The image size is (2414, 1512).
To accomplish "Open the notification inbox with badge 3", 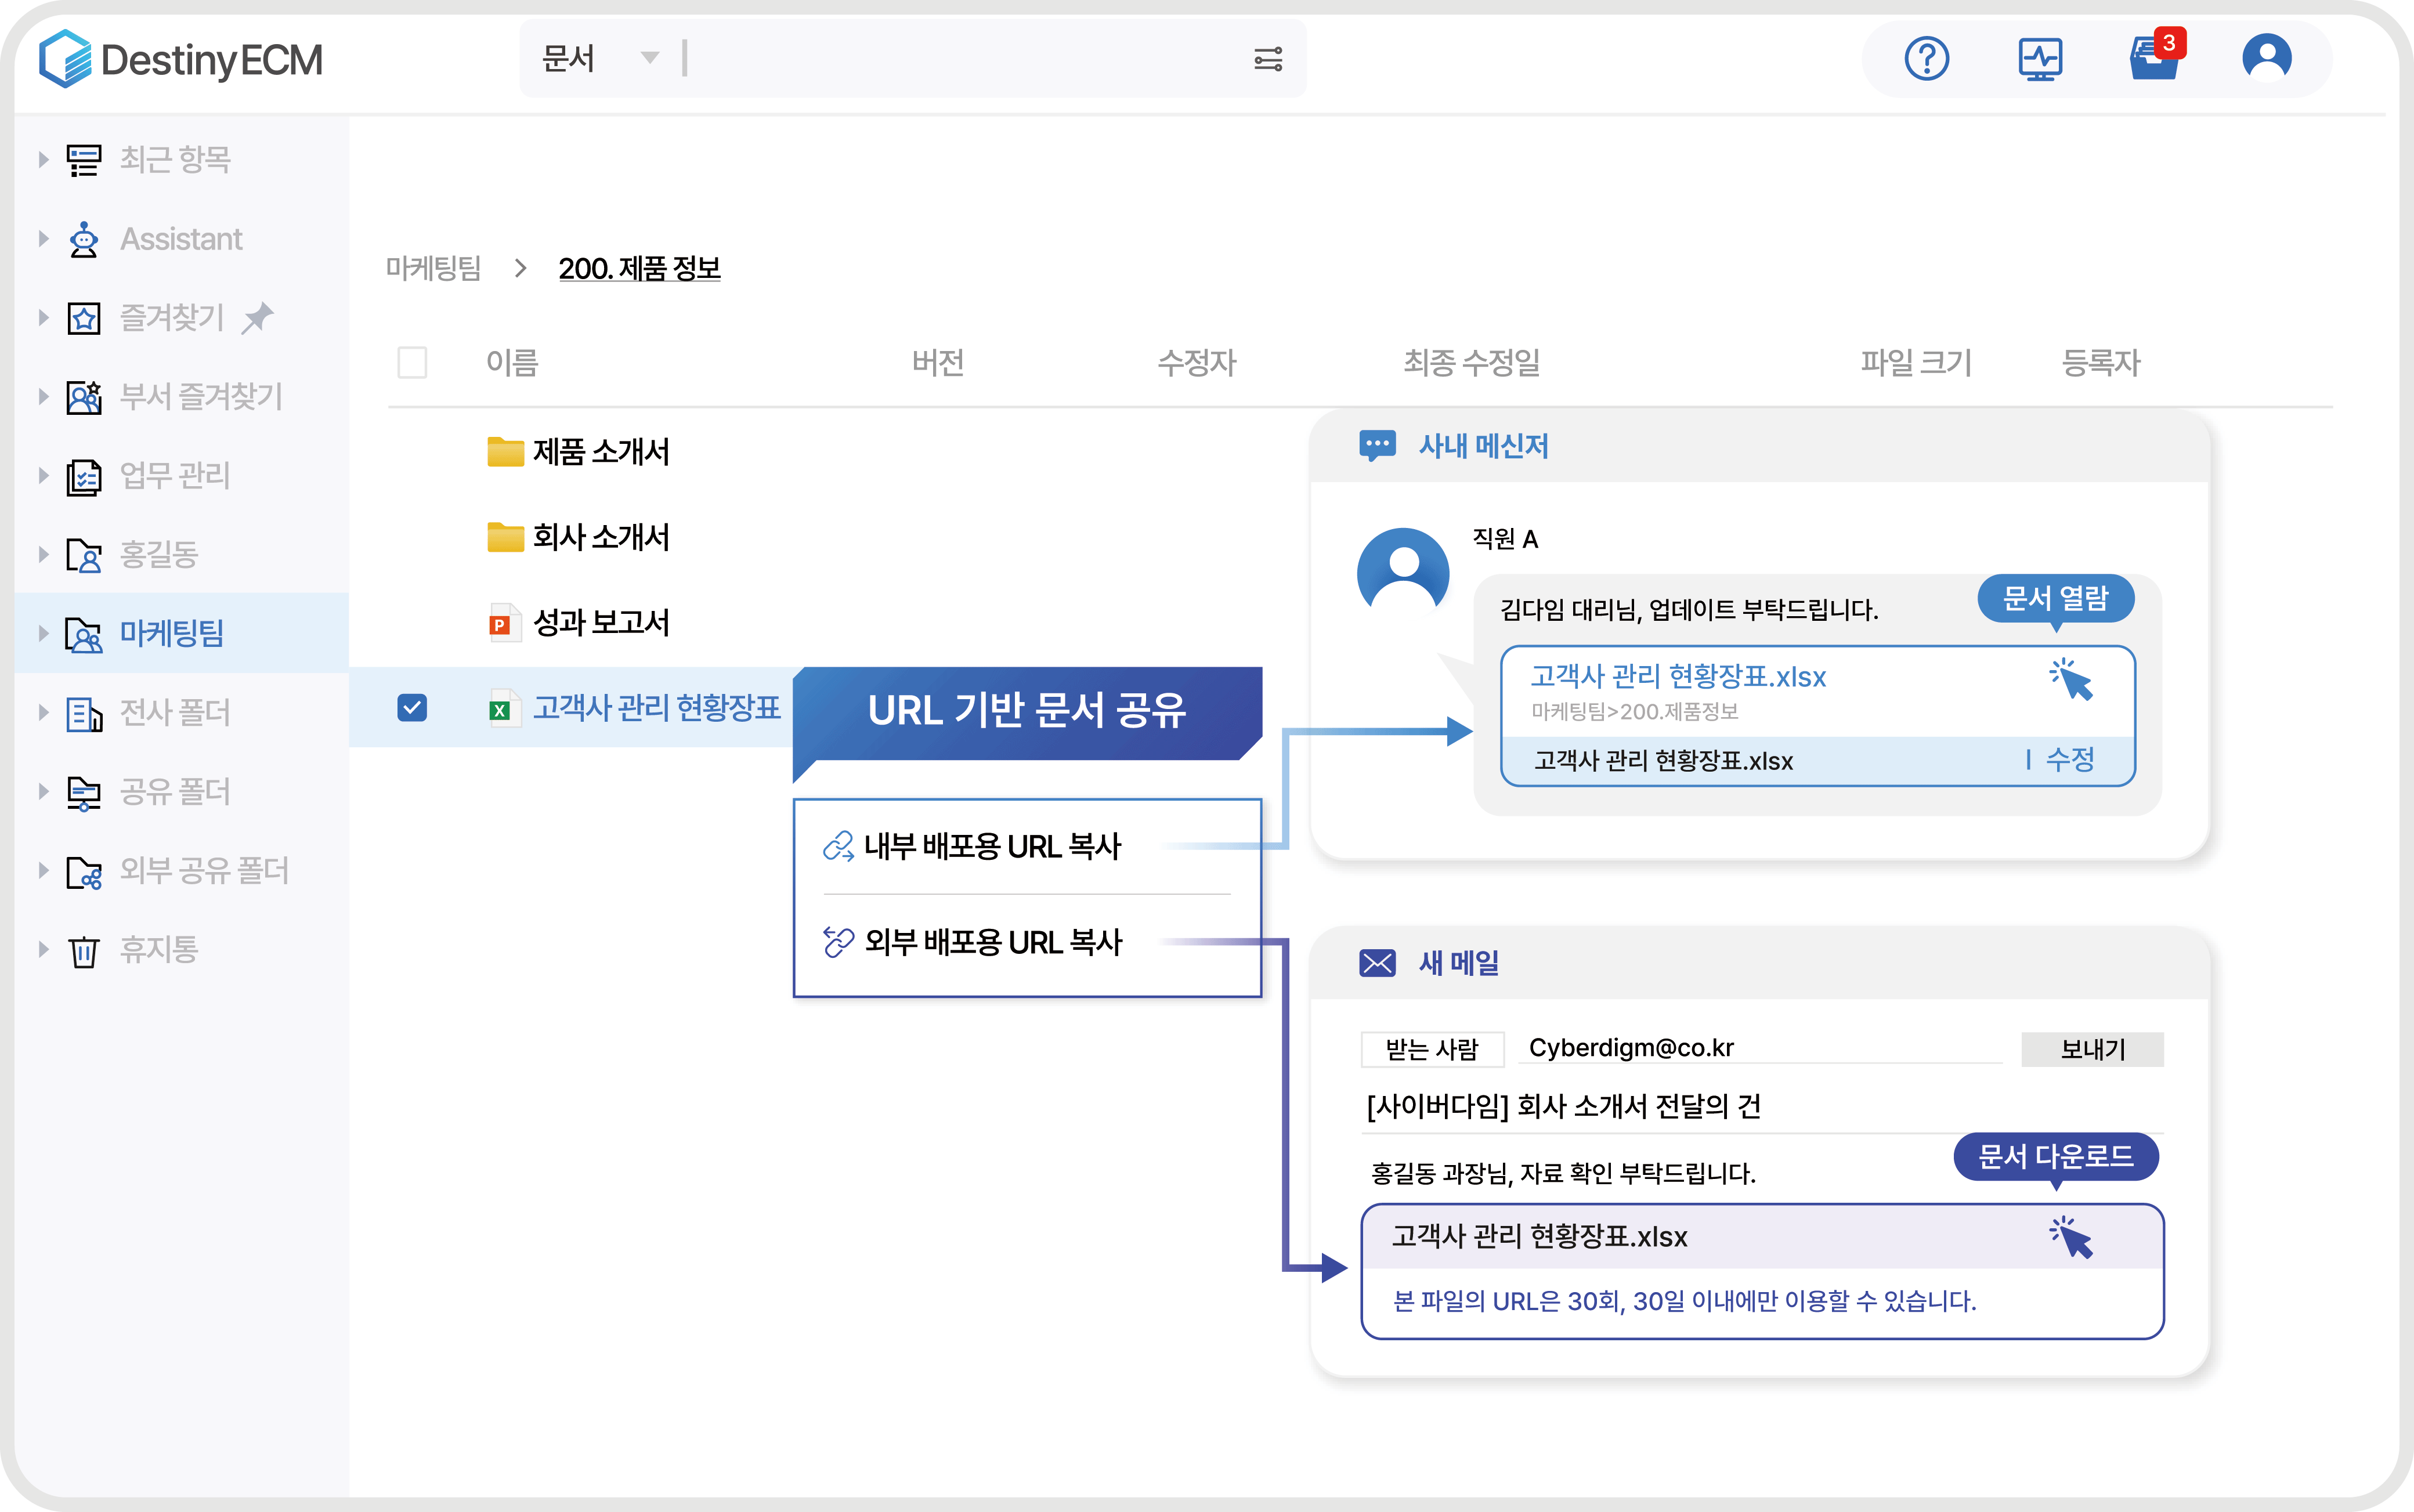I will (x=2154, y=59).
